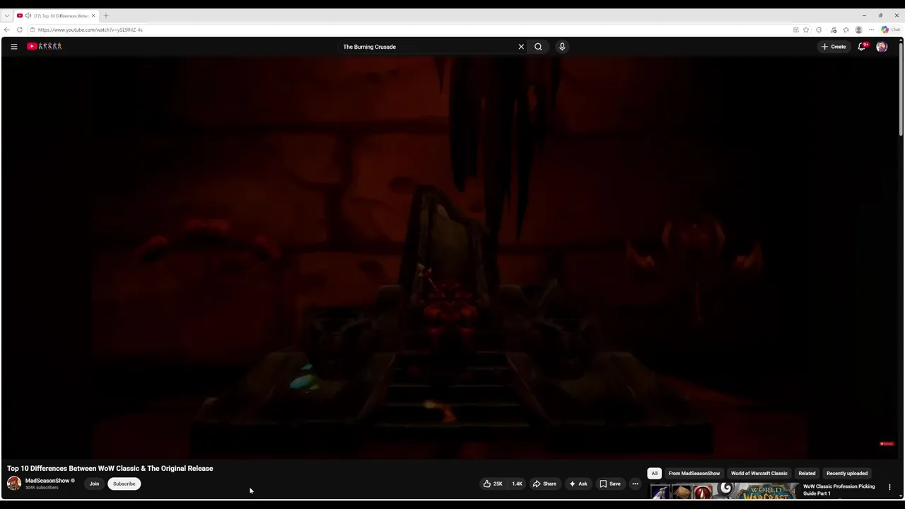Open YouTube notifications bell

(x=862, y=47)
